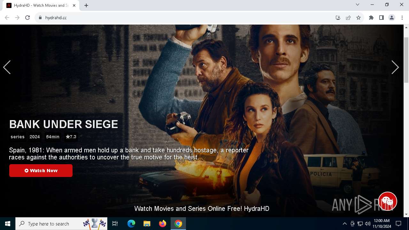Open Task View on the taskbar
Image resolution: width=409 pixels, height=230 pixels.
click(x=115, y=224)
